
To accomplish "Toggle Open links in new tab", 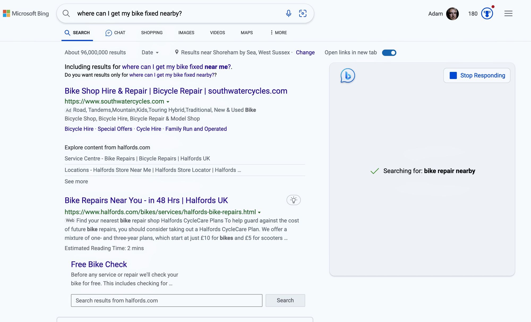I will 389,53.
